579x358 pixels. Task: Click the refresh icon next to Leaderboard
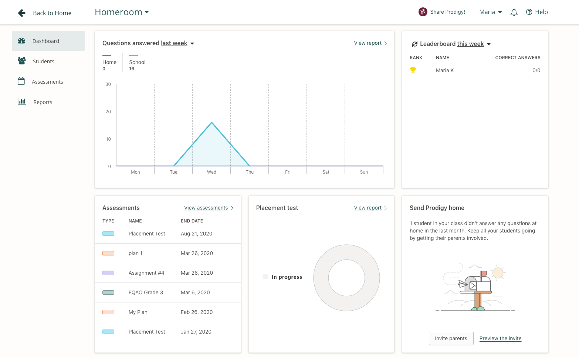tap(414, 44)
